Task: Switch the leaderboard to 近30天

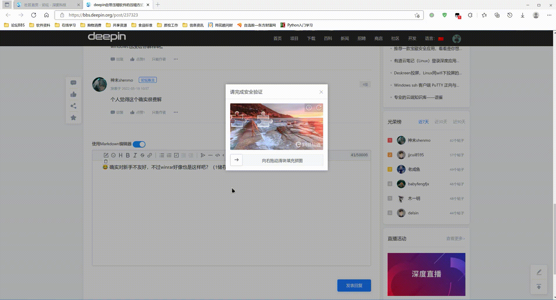Action: tap(440, 122)
